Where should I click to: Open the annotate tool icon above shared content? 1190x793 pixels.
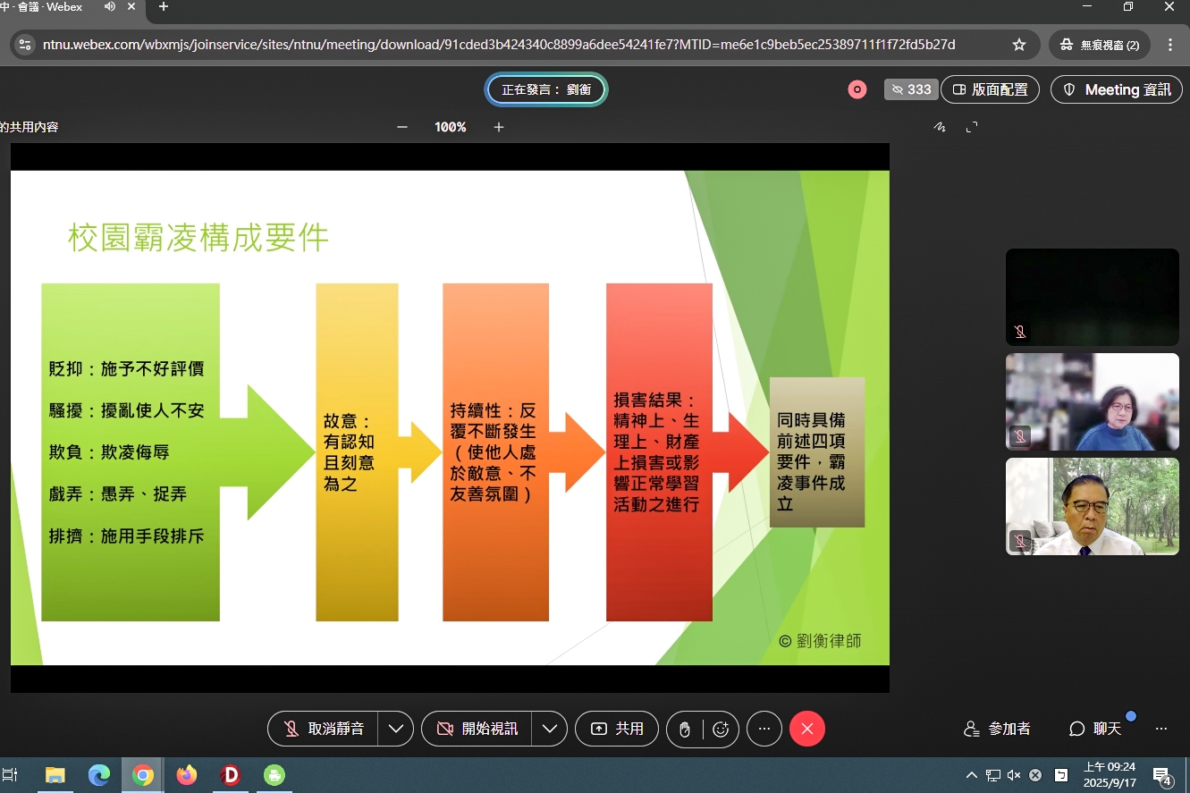click(x=940, y=127)
